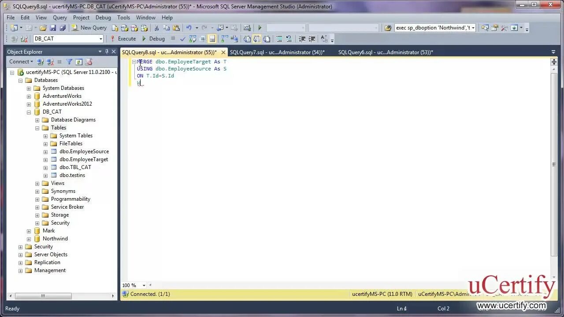Click Object Explorer Disconnect icon
Screen dimensions: 564x317
(x=50, y=62)
